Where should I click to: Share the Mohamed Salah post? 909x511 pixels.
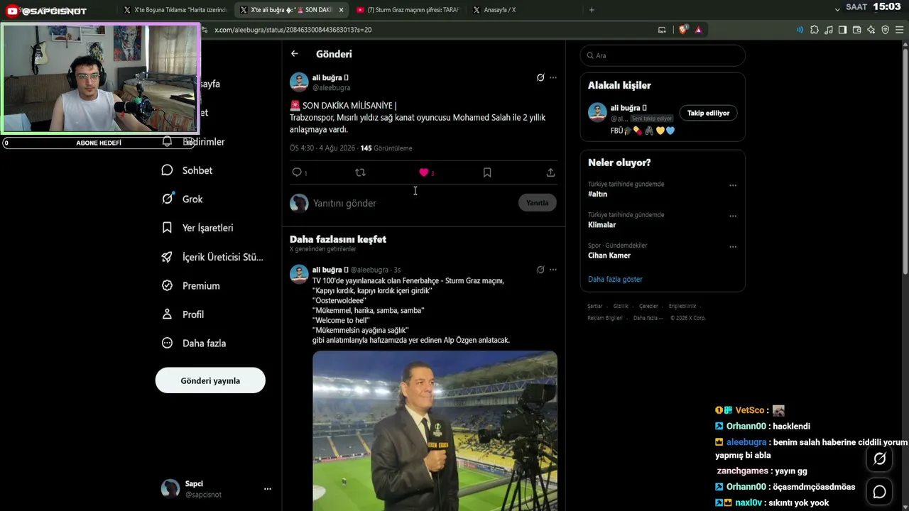(550, 172)
